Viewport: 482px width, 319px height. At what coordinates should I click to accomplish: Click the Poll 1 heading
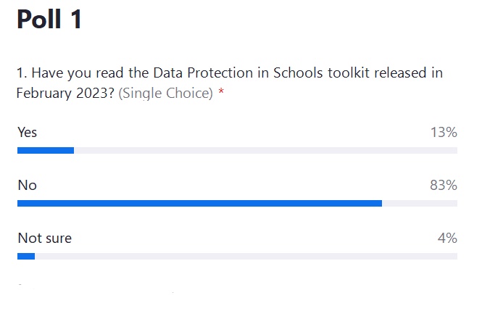point(49,19)
